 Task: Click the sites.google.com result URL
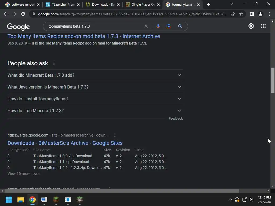(58, 135)
